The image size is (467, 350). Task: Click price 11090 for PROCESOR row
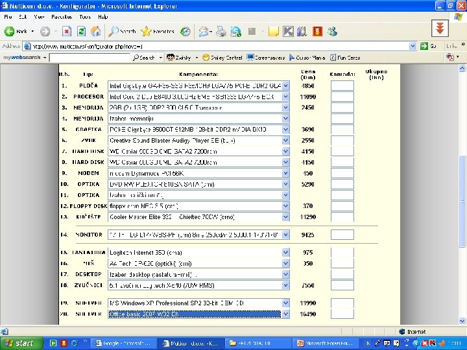tap(308, 97)
